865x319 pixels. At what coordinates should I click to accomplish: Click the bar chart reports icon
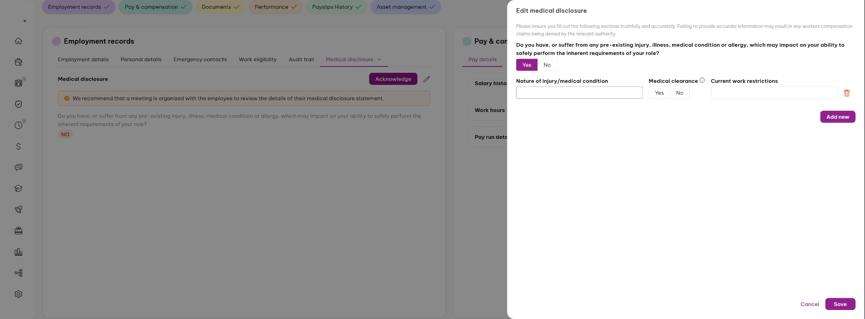(x=18, y=252)
